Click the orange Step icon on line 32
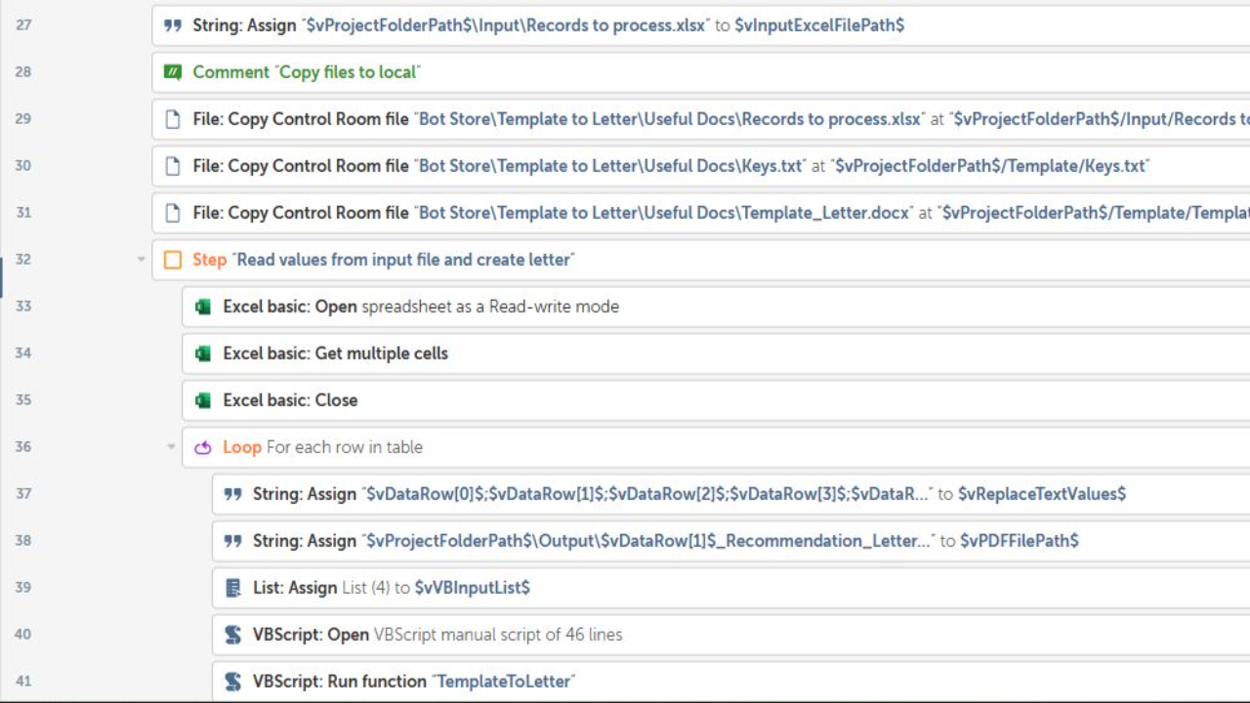The width and height of the screenshot is (1250, 703). pyautogui.click(x=173, y=260)
